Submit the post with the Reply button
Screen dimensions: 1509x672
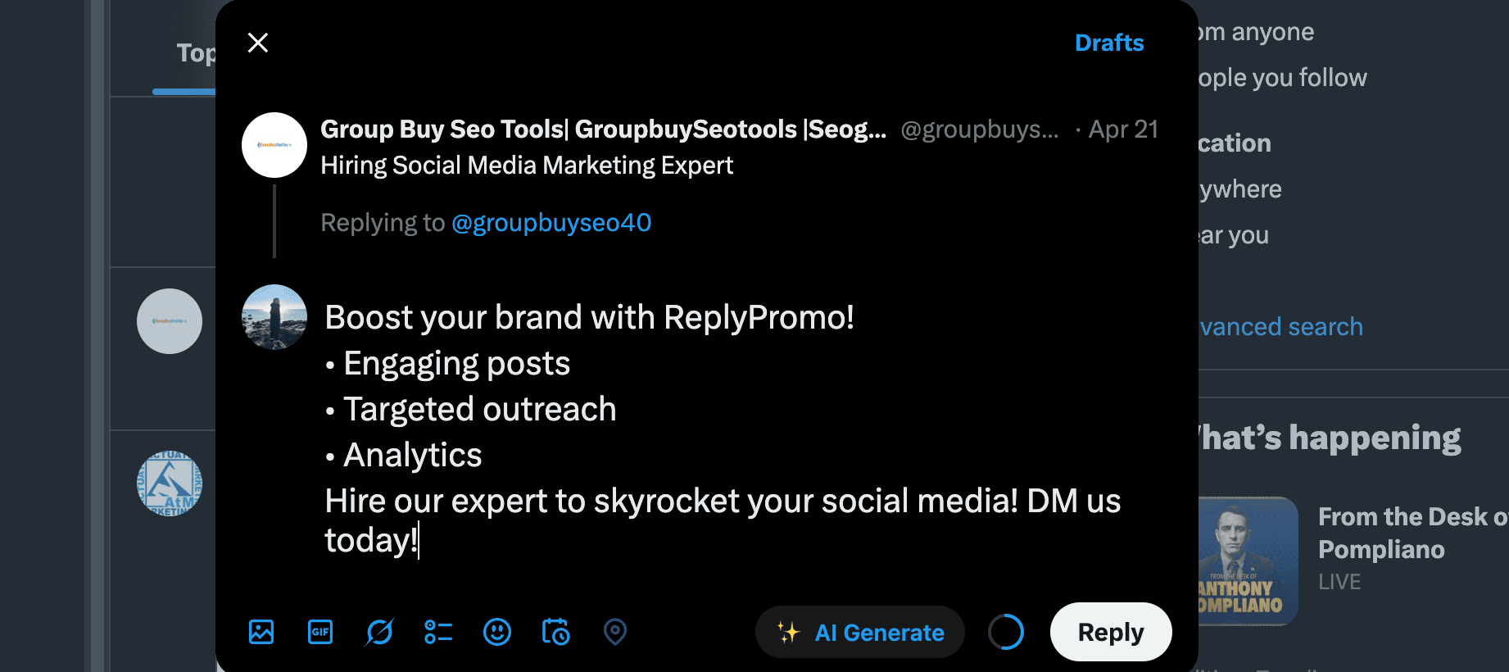(1110, 632)
